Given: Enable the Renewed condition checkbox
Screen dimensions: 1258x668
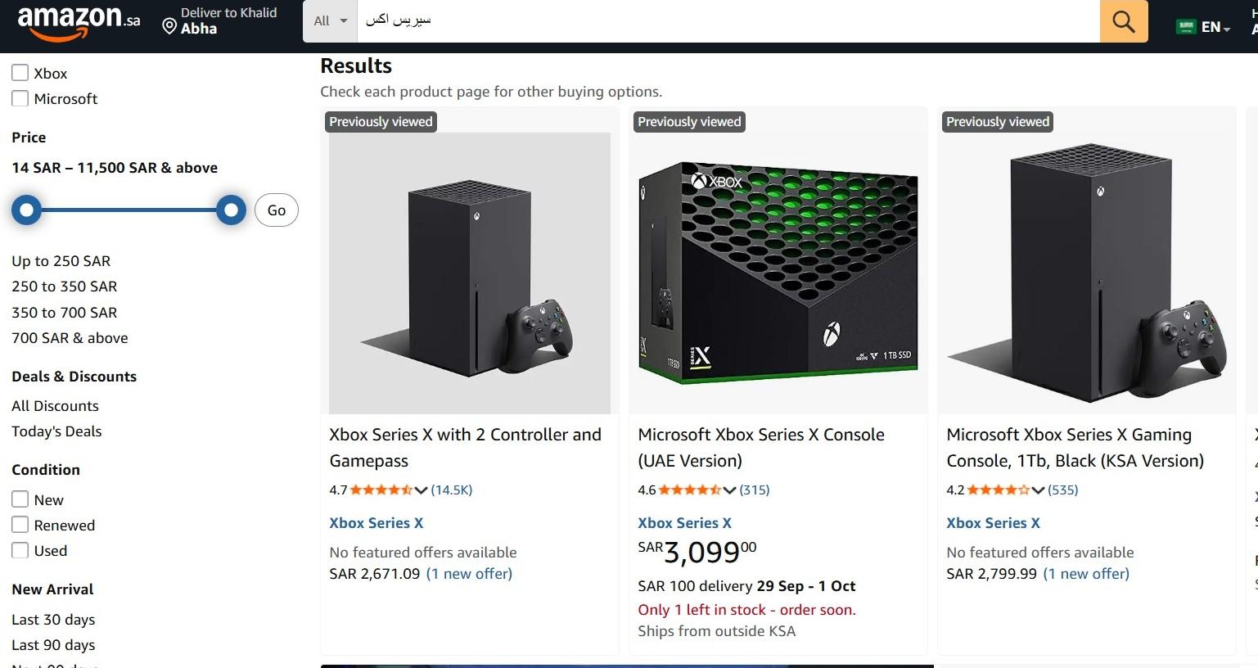Looking at the screenshot, I should 20,526.
